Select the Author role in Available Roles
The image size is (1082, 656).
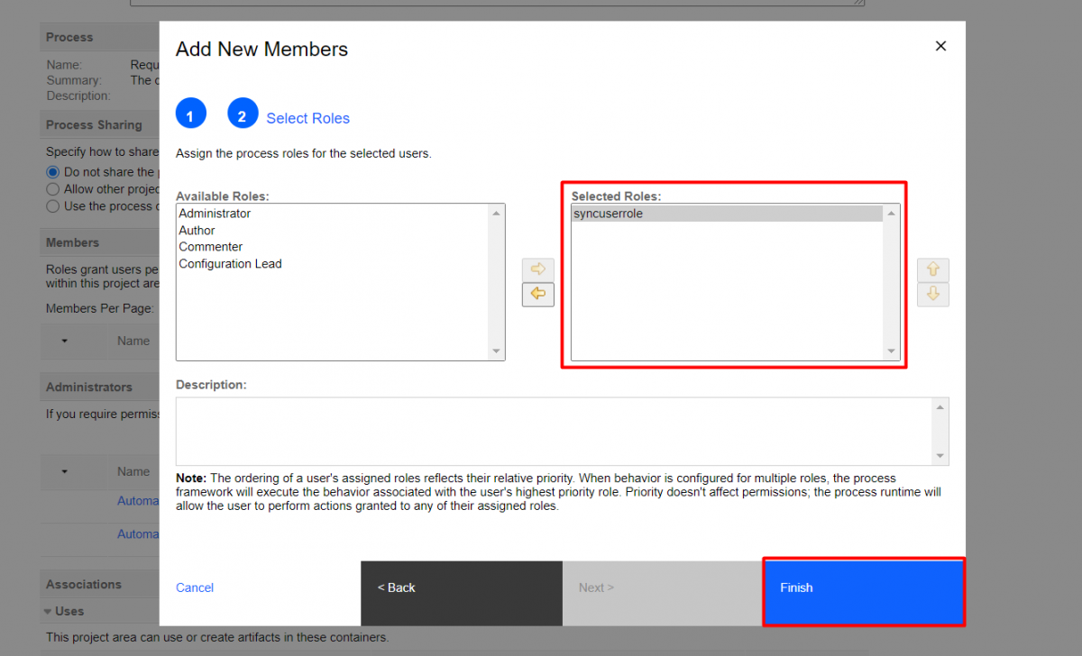point(197,231)
